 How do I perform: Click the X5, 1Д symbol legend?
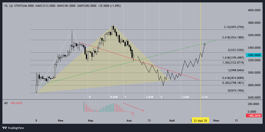click(x=8, y=6)
